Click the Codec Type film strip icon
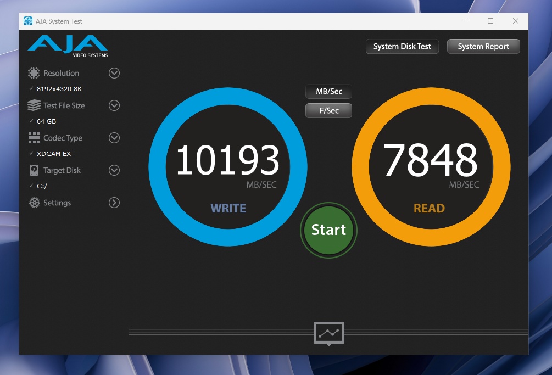Screen dimensions: 552x375 coord(34,138)
